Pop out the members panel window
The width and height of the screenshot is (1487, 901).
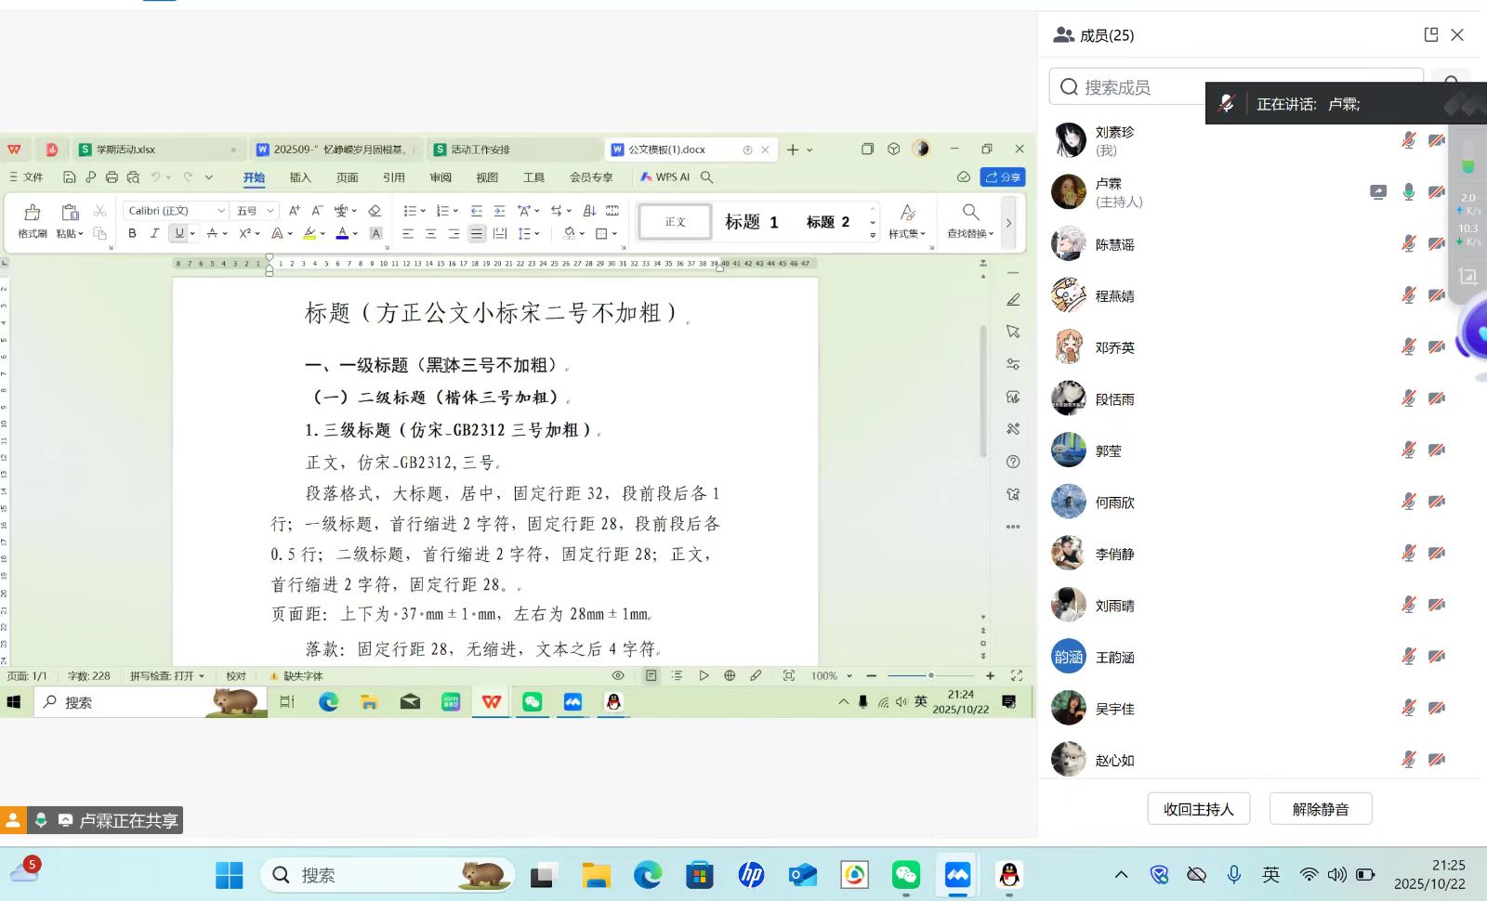[1430, 35]
